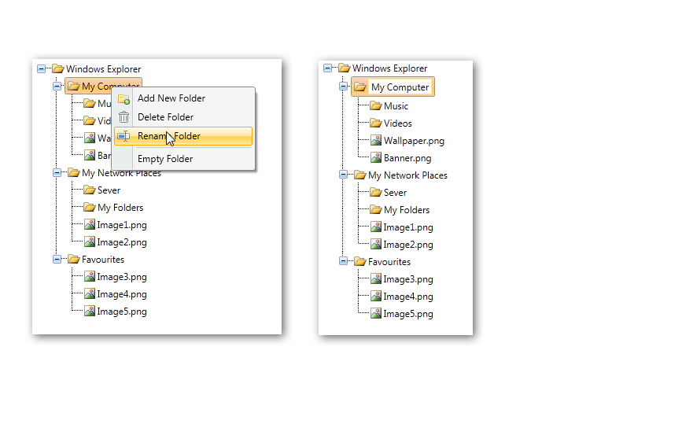Select the Sever folder in the left tree

109,190
